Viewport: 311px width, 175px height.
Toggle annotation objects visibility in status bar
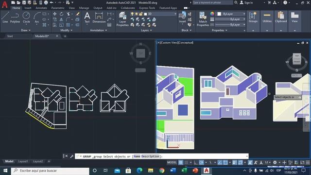click(x=250, y=162)
